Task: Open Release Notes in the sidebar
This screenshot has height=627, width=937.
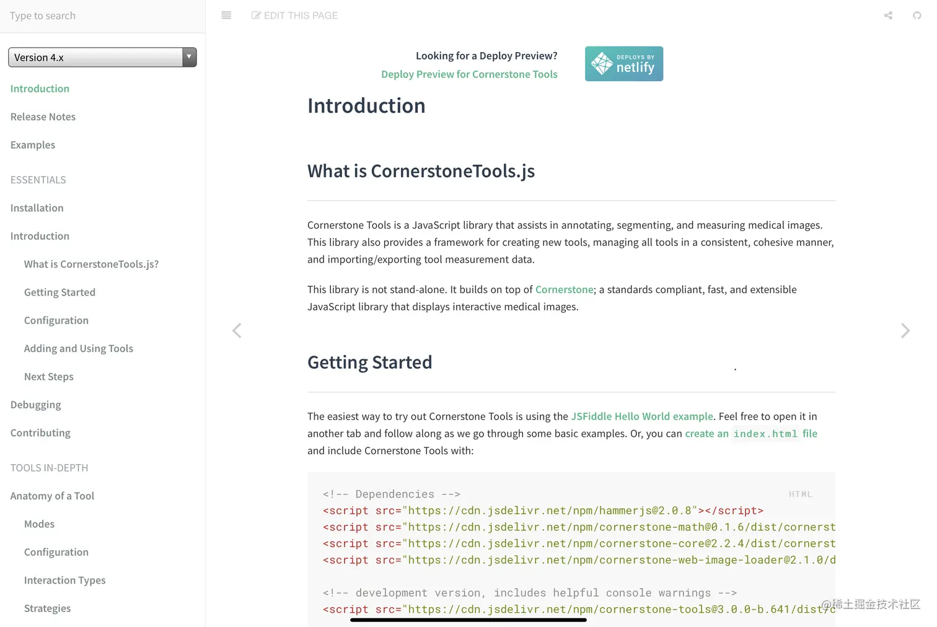Action: pos(43,116)
